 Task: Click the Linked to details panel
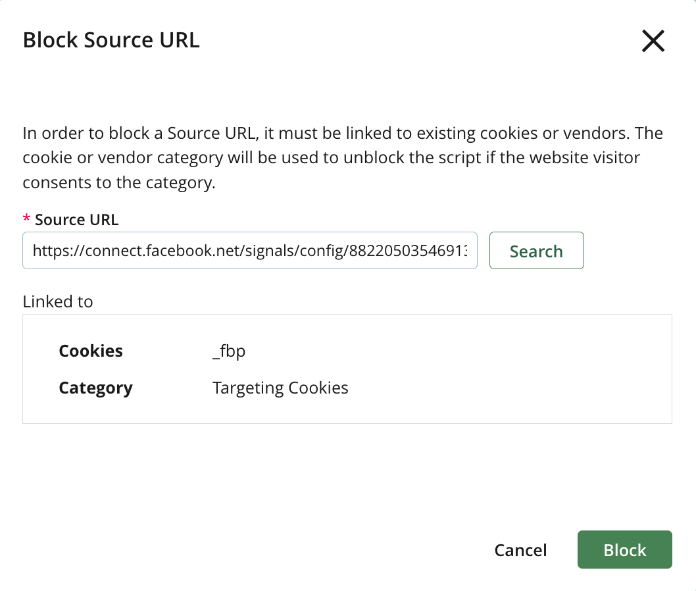pos(347,369)
